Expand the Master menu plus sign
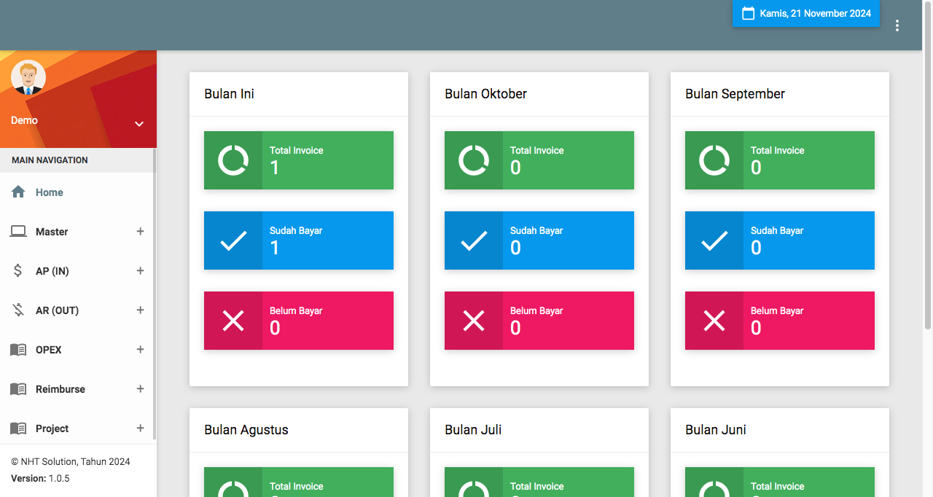The height and width of the screenshot is (497, 933). click(x=140, y=232)
